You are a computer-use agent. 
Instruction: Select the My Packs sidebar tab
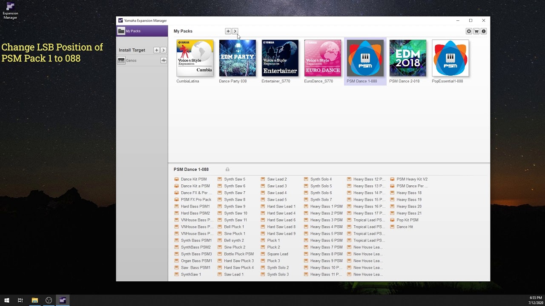point(142,31)
